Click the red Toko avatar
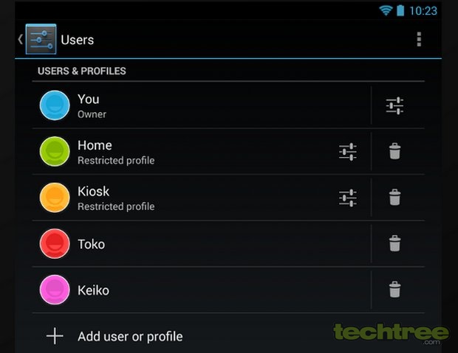 (55, 244)
